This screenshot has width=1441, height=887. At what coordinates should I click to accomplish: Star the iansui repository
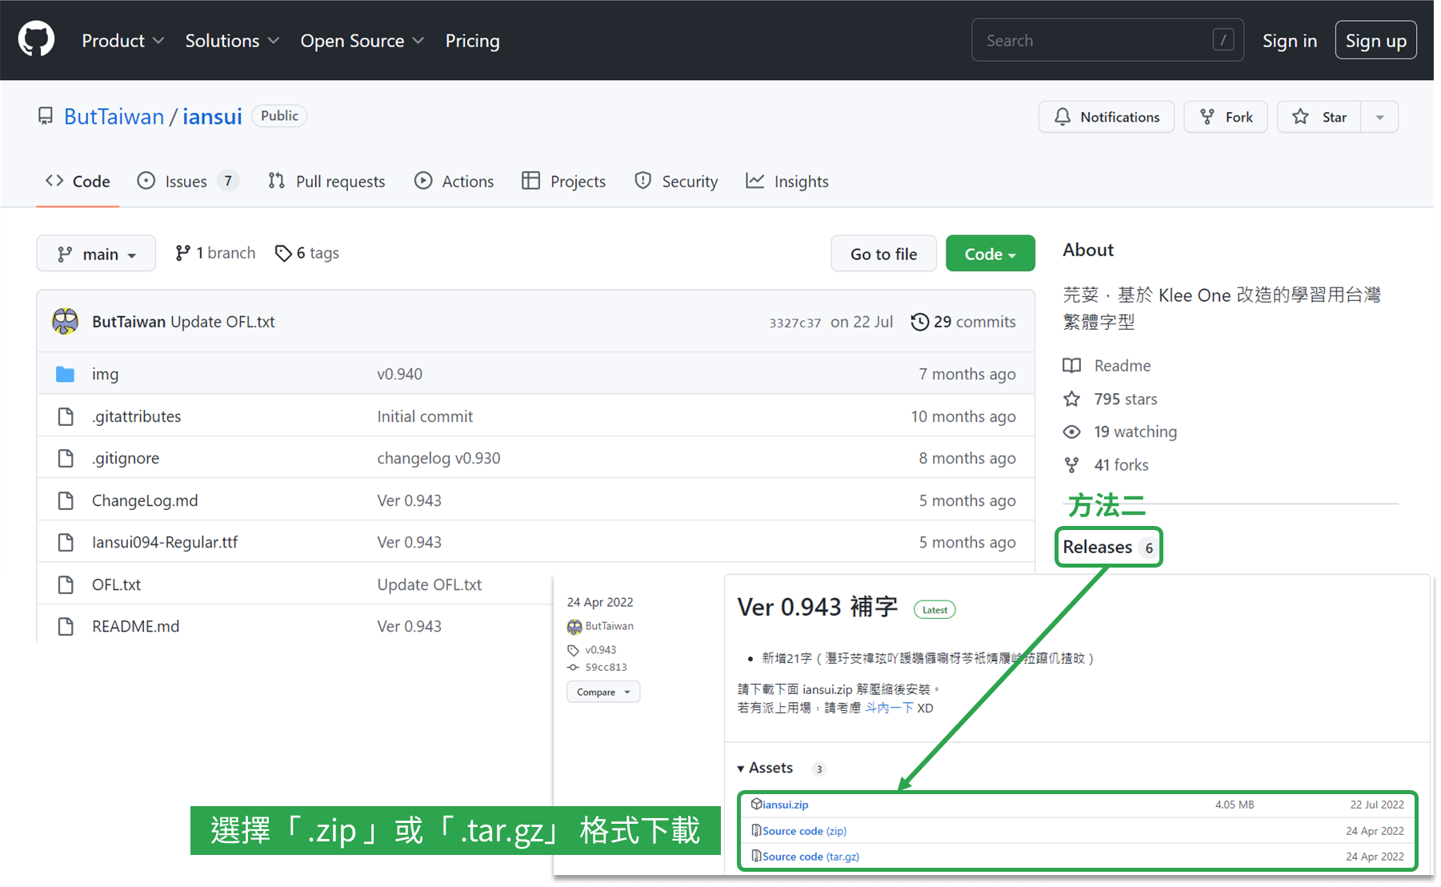(1319, 117)
